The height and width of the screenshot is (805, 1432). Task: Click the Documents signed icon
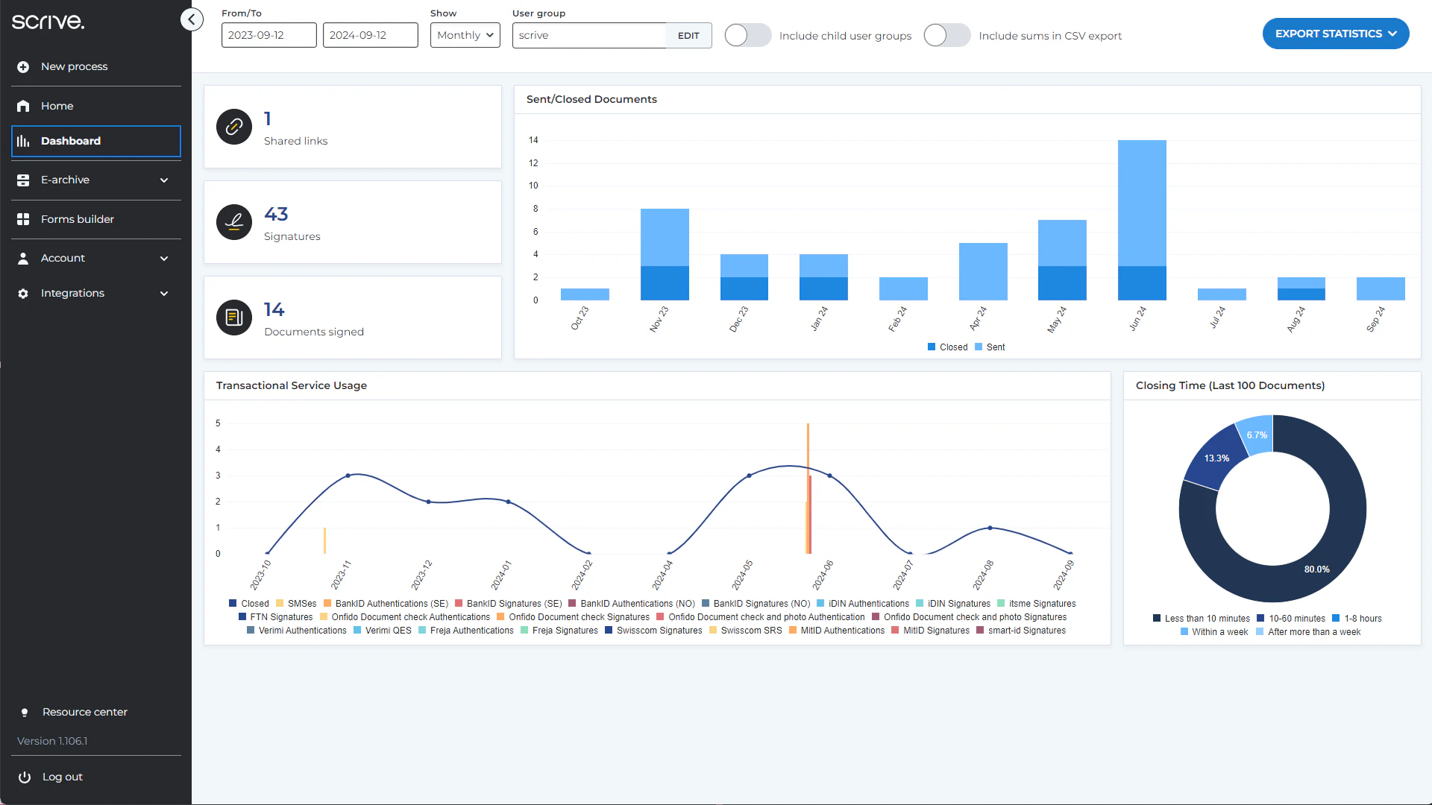pos(234,318)
